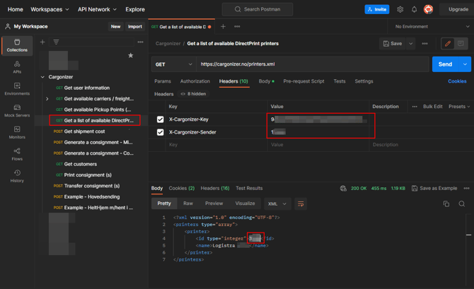474x289 pixels.
Task: Open the user avatar menu
Action: 428,9
